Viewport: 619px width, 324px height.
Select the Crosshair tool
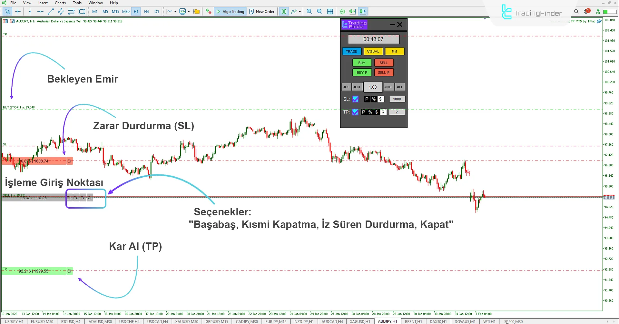pyautogui.click(x=18, y=11)
